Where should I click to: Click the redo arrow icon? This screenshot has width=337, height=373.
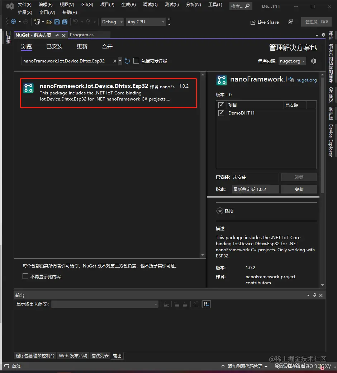88,22
